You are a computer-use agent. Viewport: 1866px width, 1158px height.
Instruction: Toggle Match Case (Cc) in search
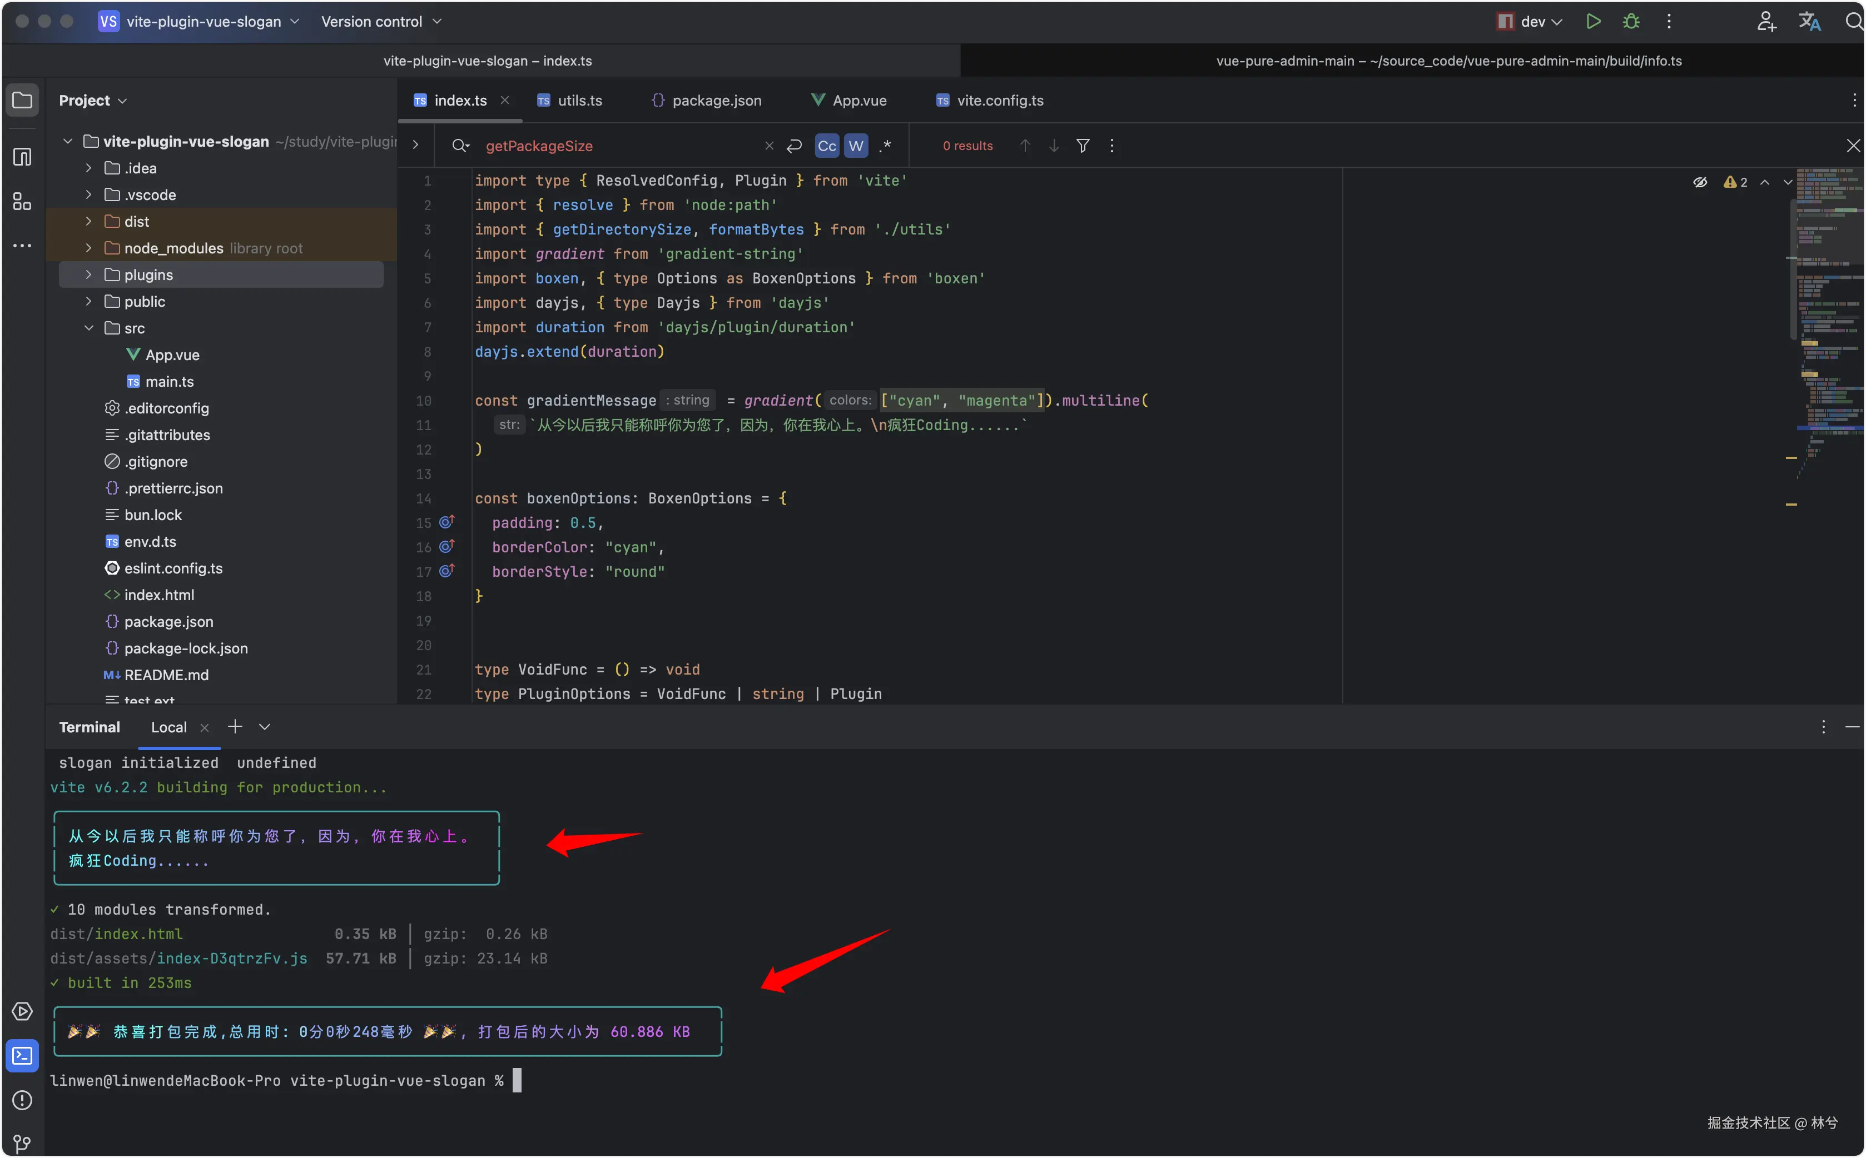827,146
